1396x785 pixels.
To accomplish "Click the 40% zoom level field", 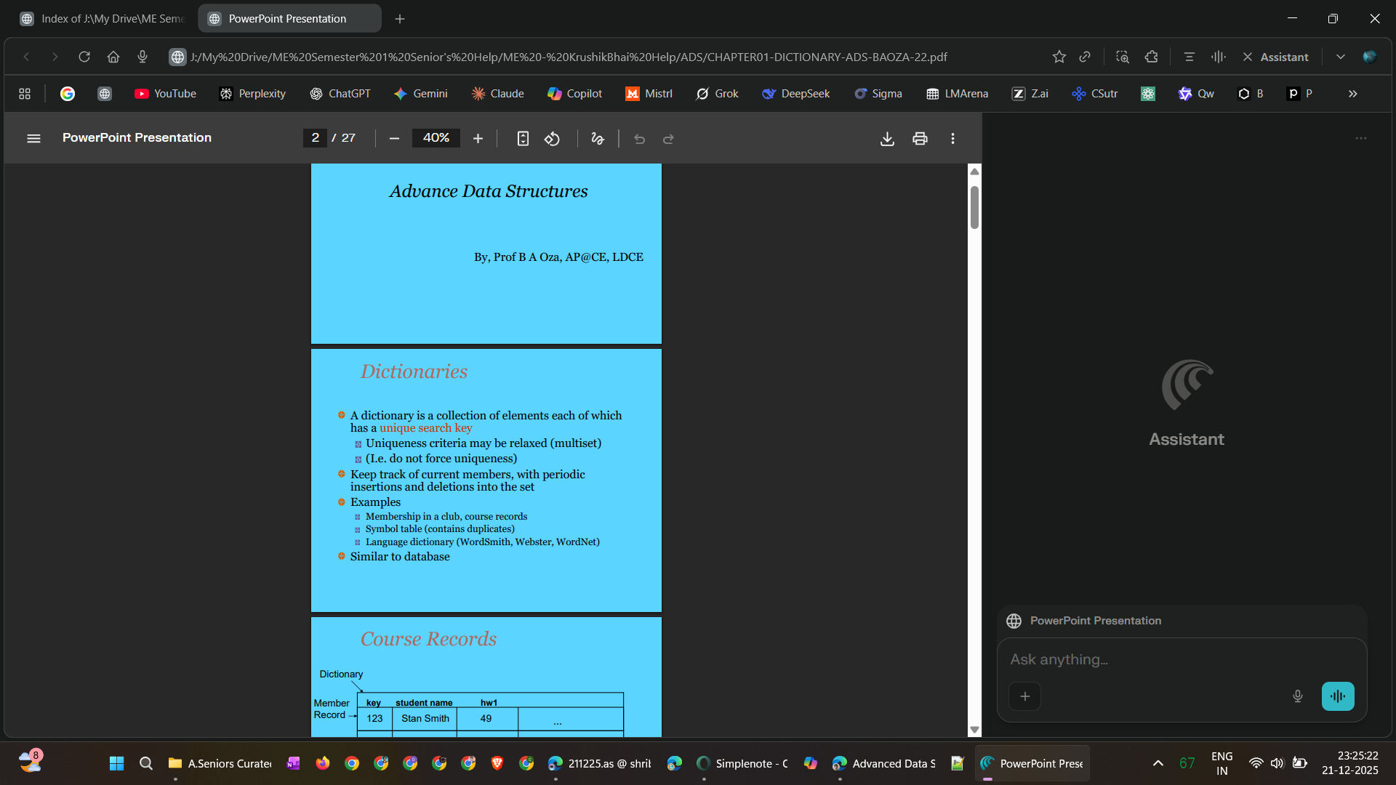I will [x=436, y=138].
